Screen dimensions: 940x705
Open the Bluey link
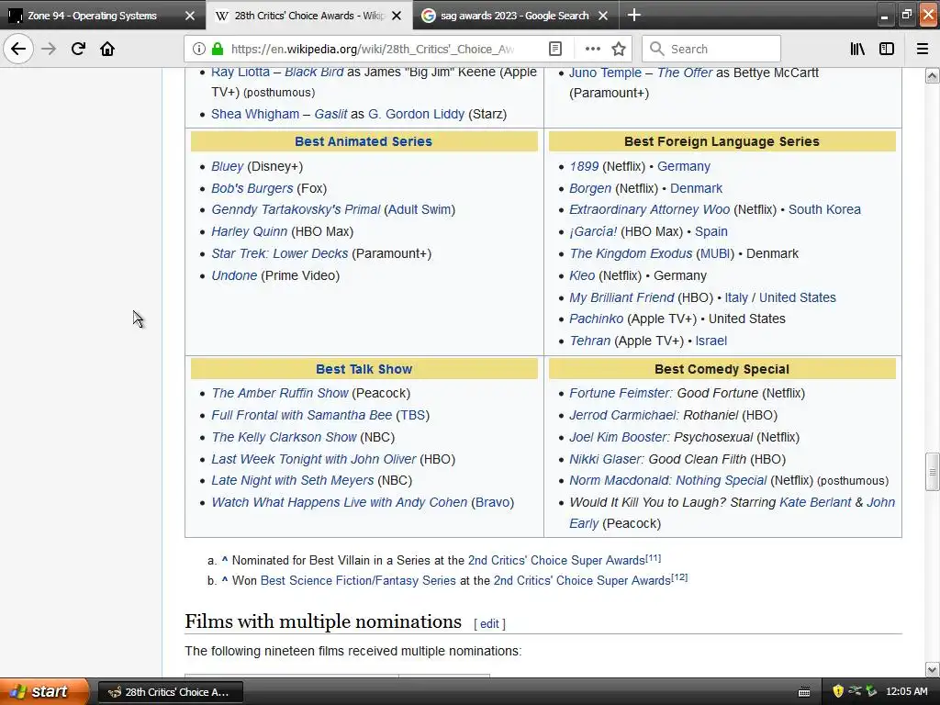pos(228,167)
